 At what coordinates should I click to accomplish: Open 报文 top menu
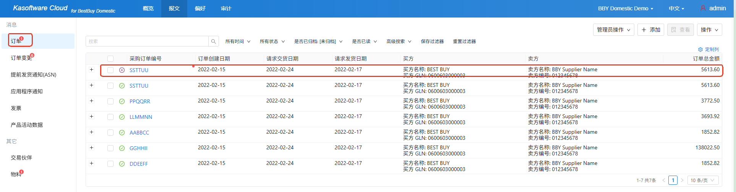pyautogui.click(x=174, y=8)
